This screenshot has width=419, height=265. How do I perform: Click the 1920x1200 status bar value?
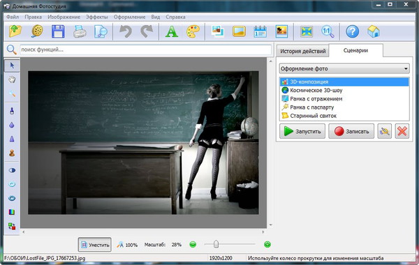point(221,258)
